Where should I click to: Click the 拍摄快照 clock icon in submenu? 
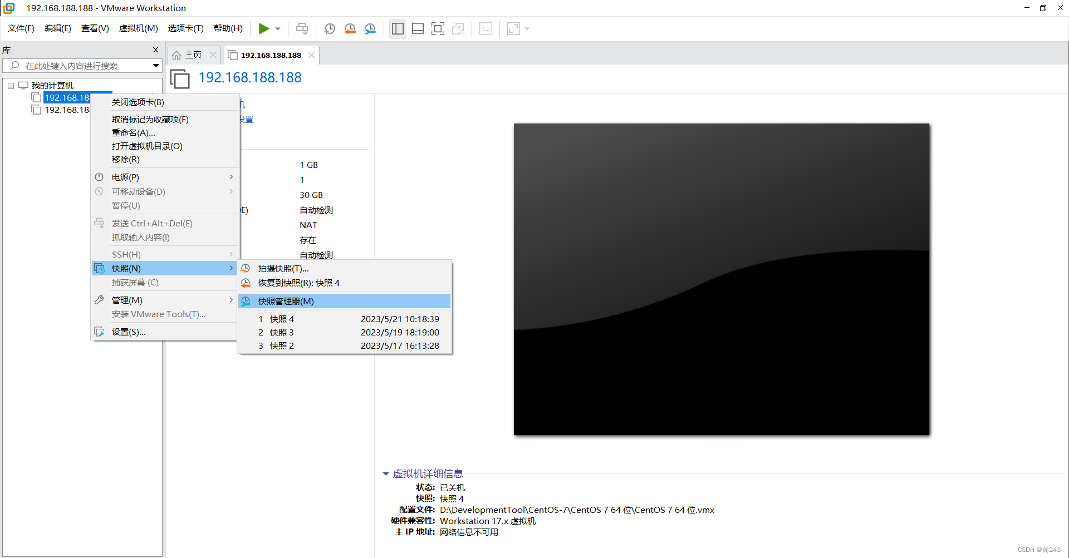point(246,269)
